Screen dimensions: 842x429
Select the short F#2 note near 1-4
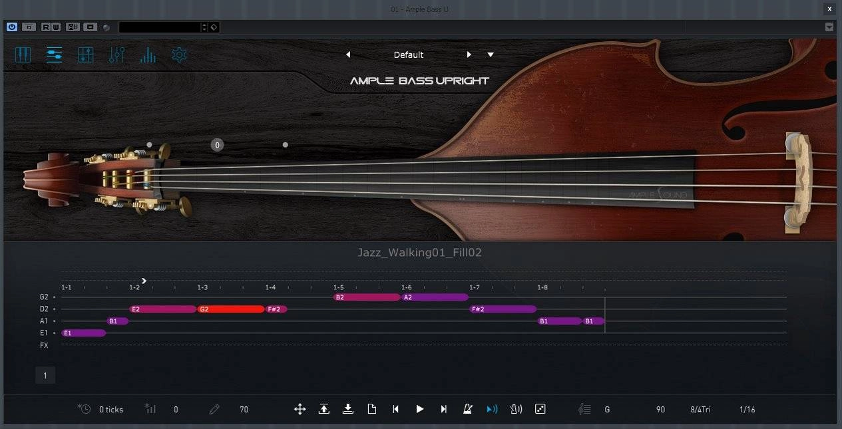coord(276,309)
